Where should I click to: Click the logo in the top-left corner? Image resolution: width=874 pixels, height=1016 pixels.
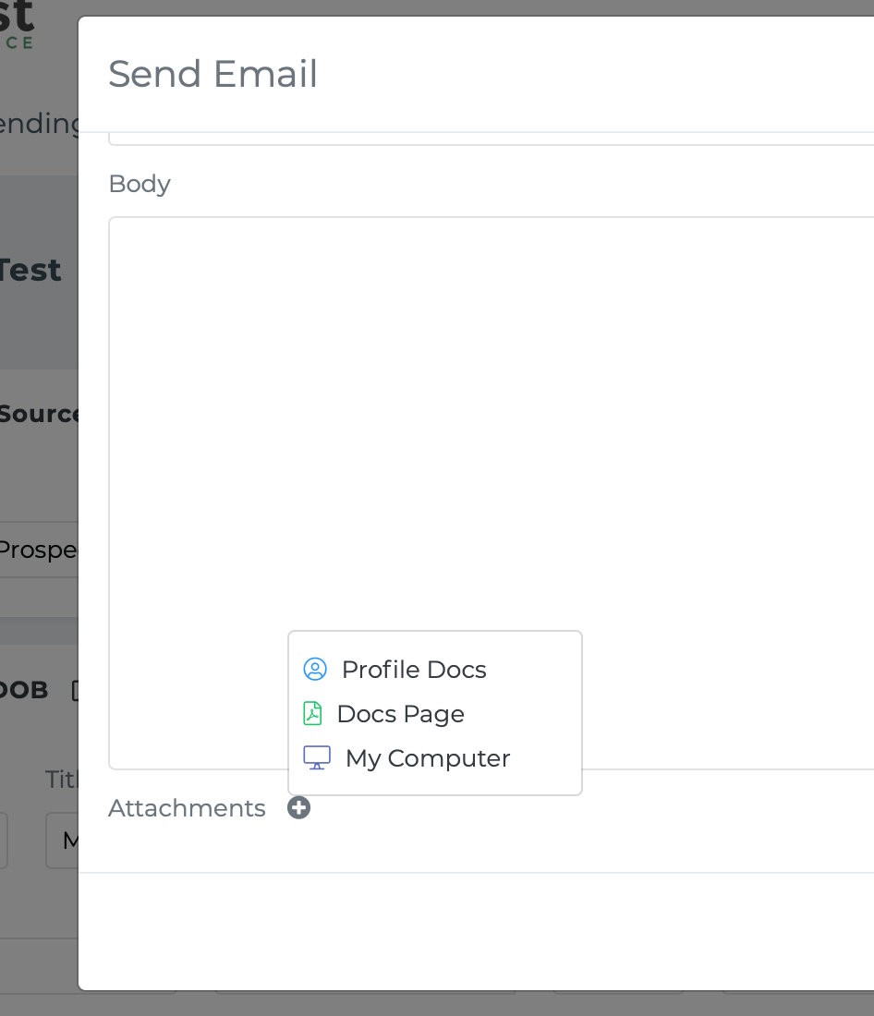[x=17, y=25]
